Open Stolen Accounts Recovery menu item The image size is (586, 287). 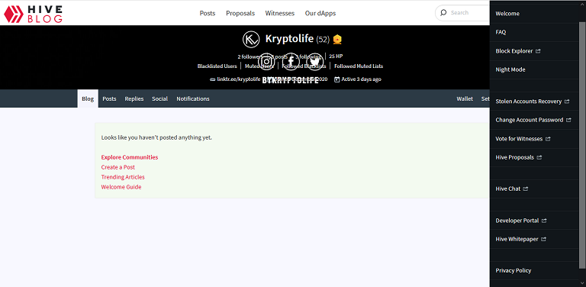click(x=529, y=102)
